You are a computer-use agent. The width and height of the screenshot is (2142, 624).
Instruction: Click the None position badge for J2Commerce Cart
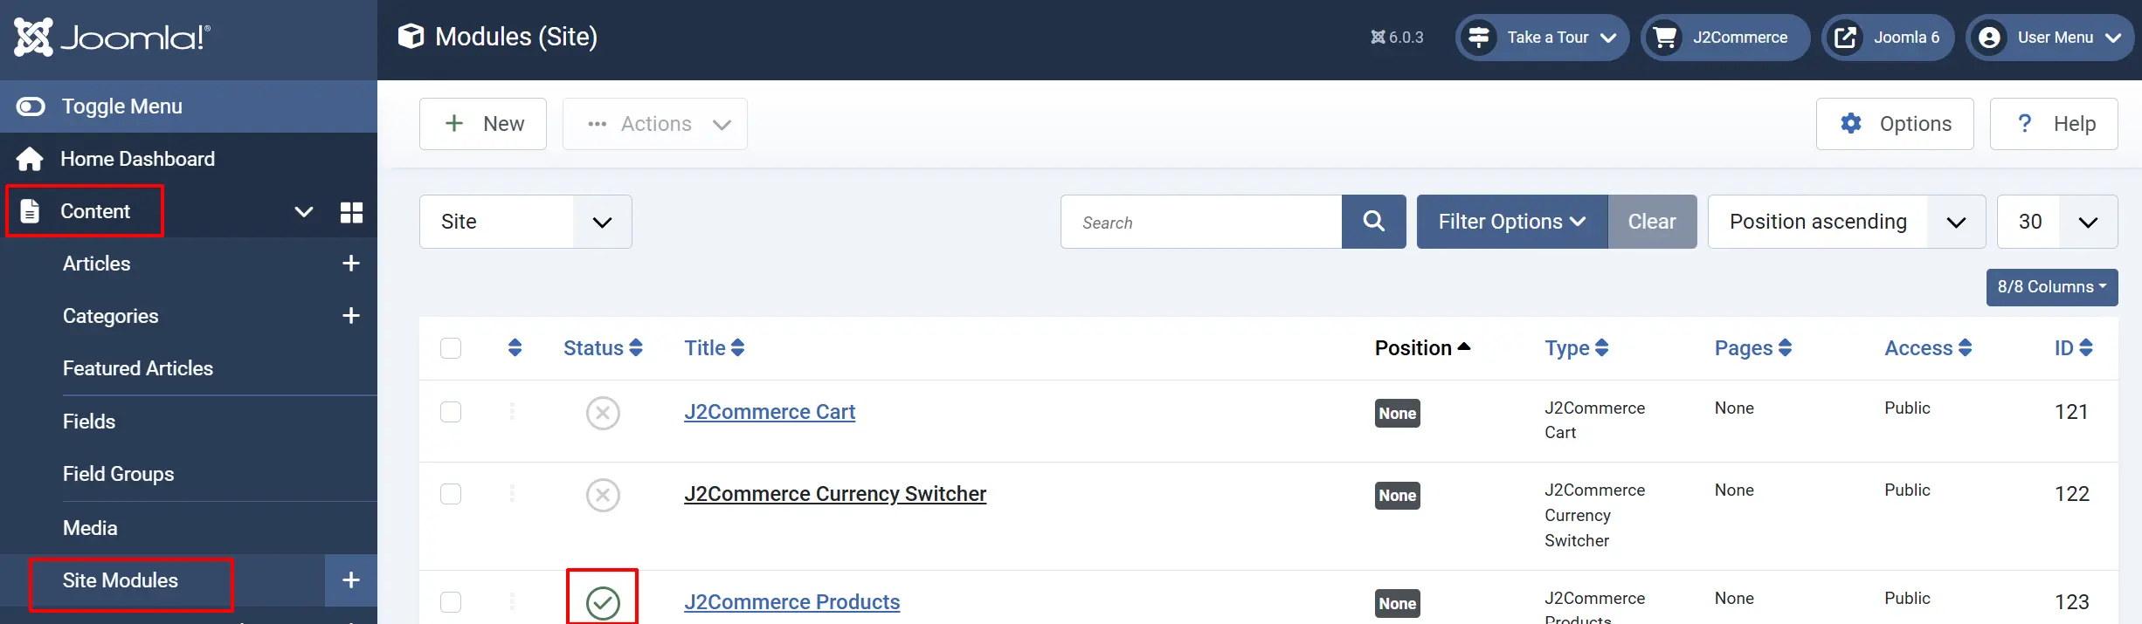(1398, 414)
